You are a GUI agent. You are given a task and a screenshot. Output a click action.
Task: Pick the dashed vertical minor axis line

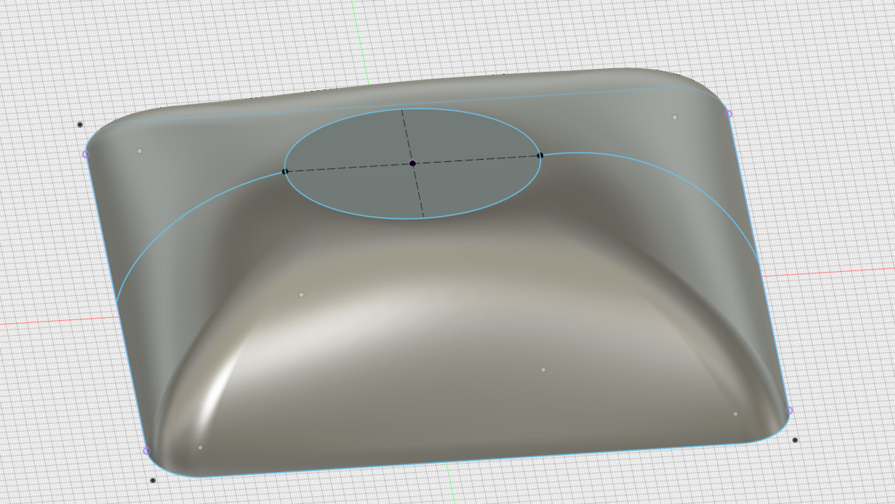click(418, 192)
